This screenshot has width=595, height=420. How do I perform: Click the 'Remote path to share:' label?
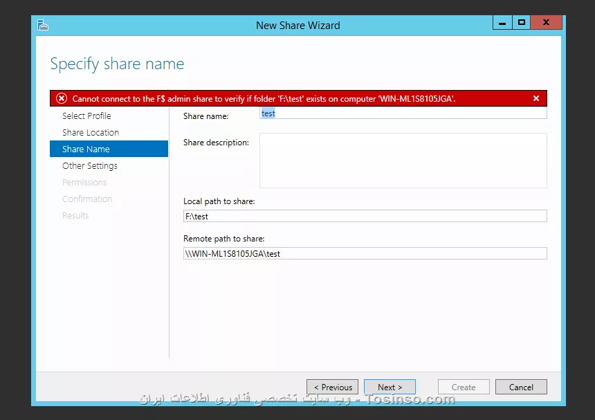(224, 239)
